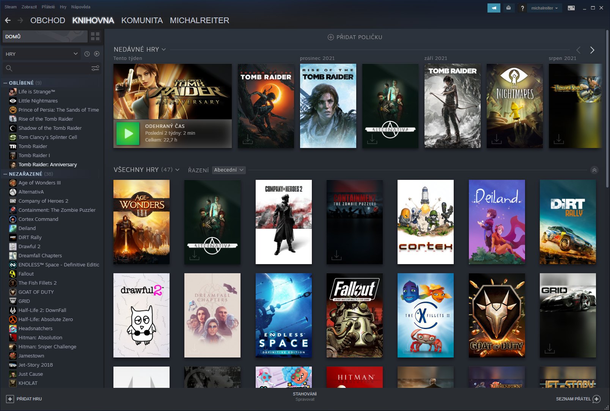Switch to grid collections view icon
The image size is (610, 411).
[x=95, y=36]
